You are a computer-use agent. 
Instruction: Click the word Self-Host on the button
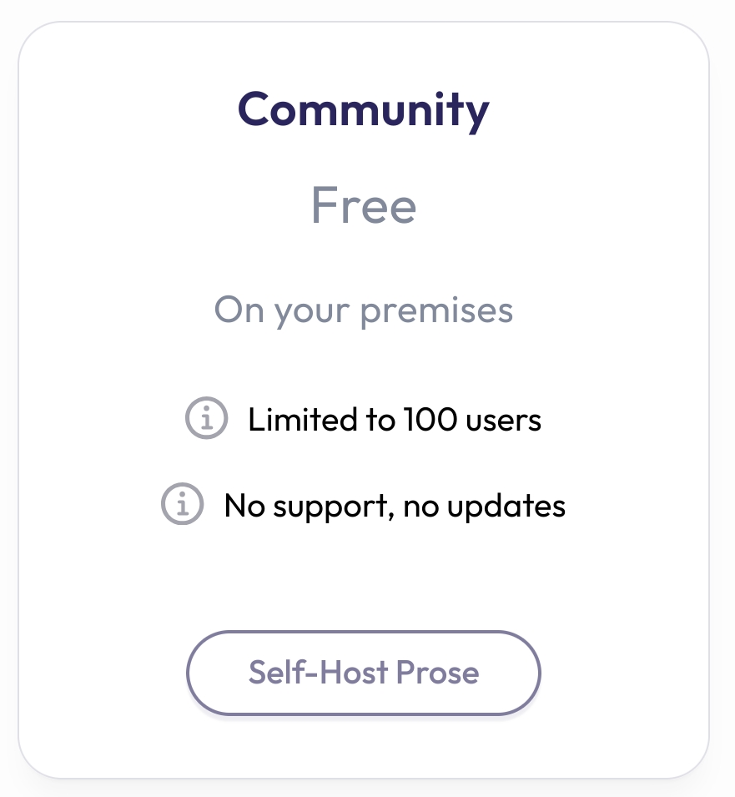pos(319,673)
